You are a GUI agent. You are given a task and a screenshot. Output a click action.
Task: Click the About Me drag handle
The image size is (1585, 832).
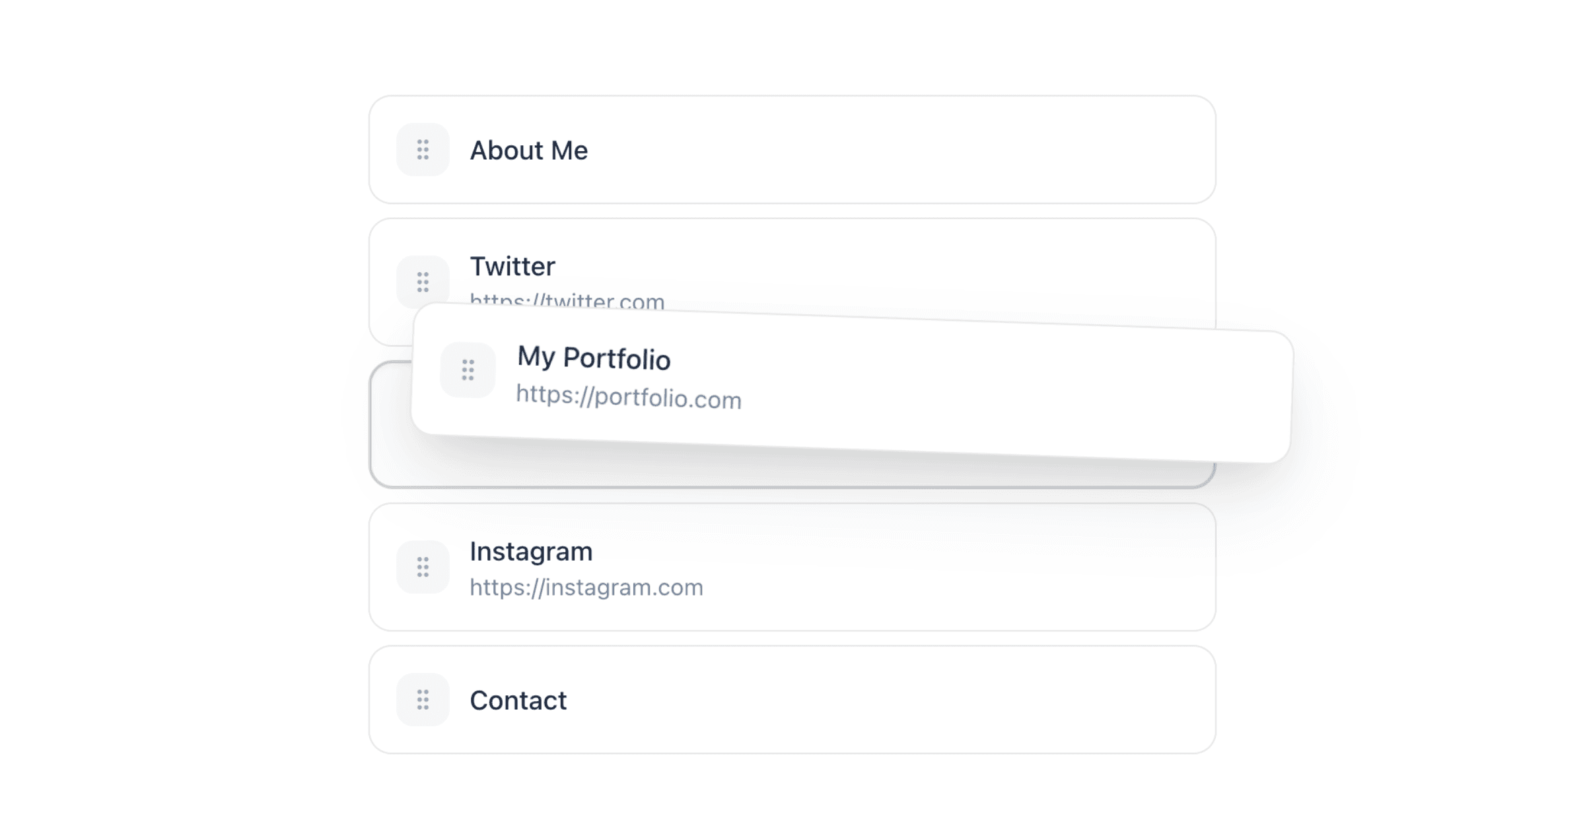pyautogui.click(x=423, y=150)
